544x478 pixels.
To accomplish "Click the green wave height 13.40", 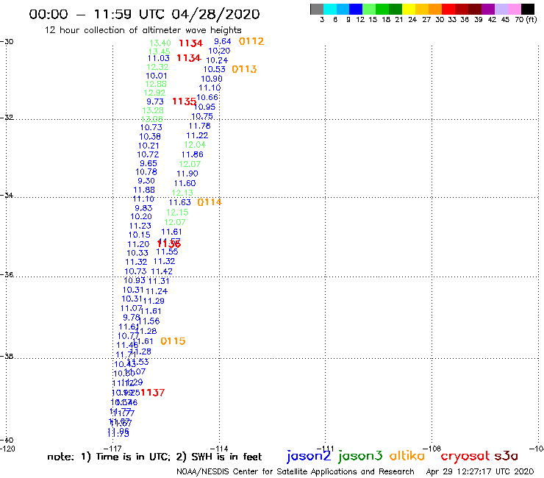I will [160, 43].
